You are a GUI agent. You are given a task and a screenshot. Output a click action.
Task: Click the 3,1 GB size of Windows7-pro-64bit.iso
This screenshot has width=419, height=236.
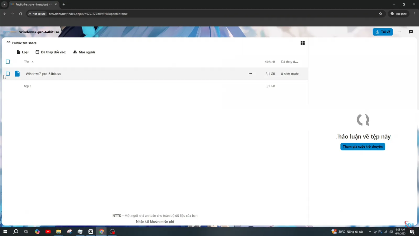pyautogui.click(x=270, y=74)
